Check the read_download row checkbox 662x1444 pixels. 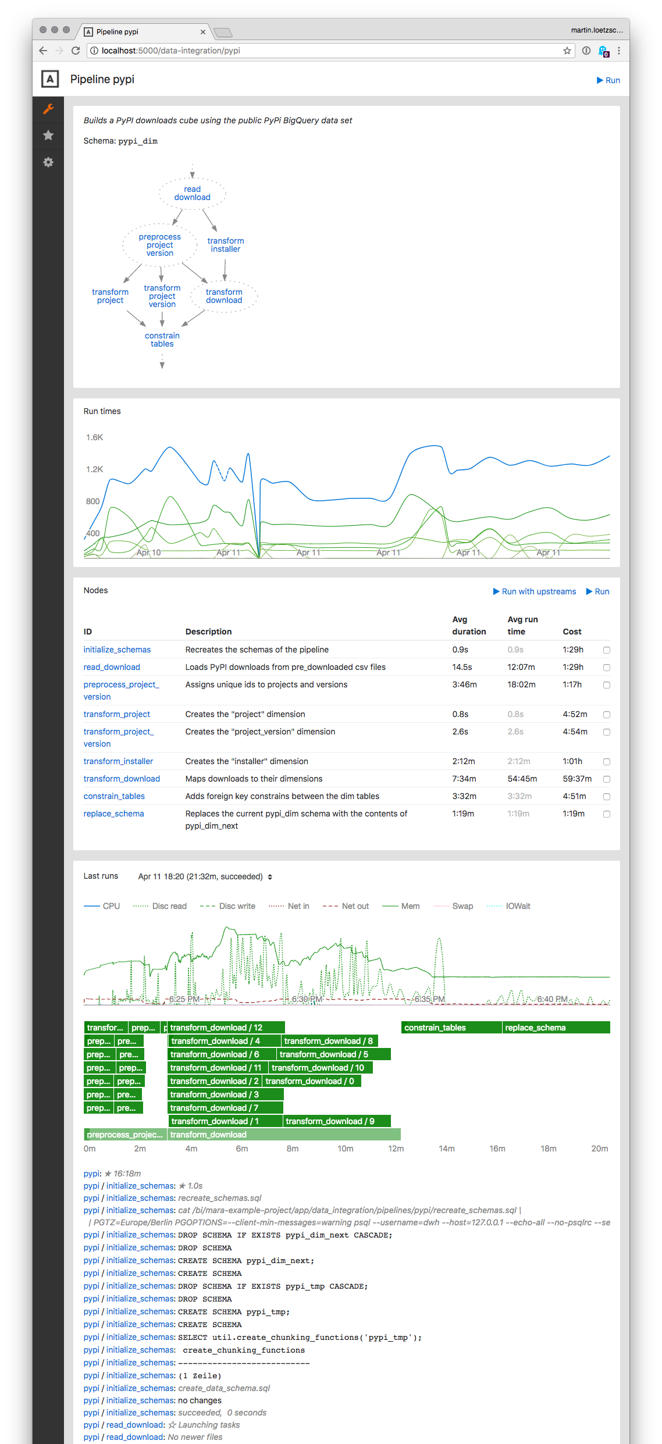[607, 668]
